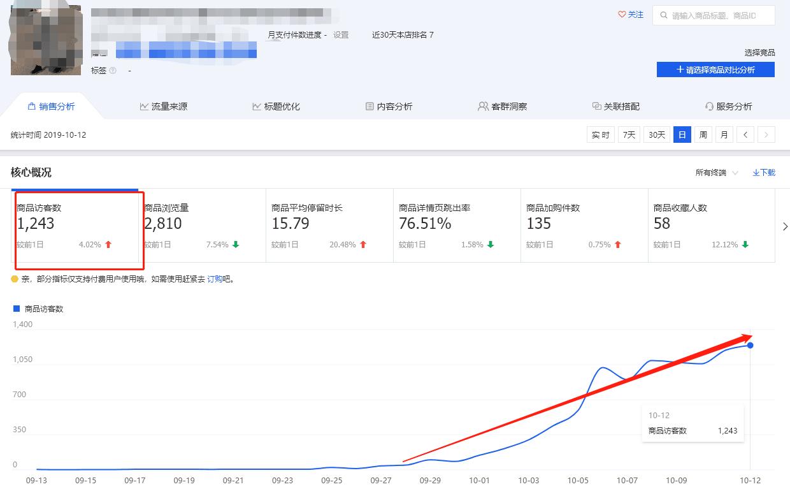Click the search magnifier icon
This screenshot has width=790, height=496.
[663, 15]
